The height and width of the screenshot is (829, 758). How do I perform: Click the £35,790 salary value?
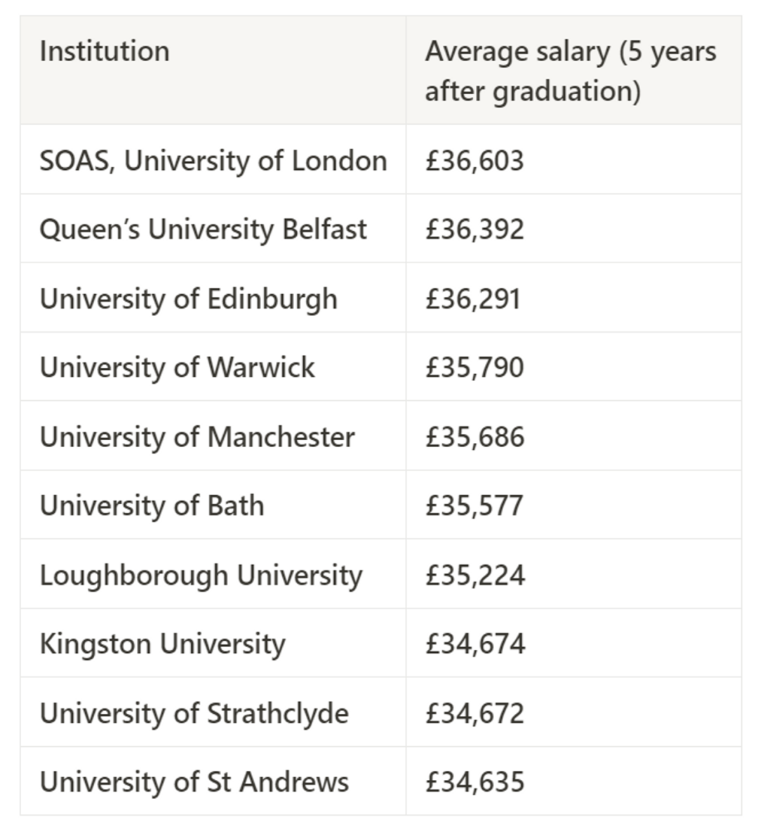474,367
